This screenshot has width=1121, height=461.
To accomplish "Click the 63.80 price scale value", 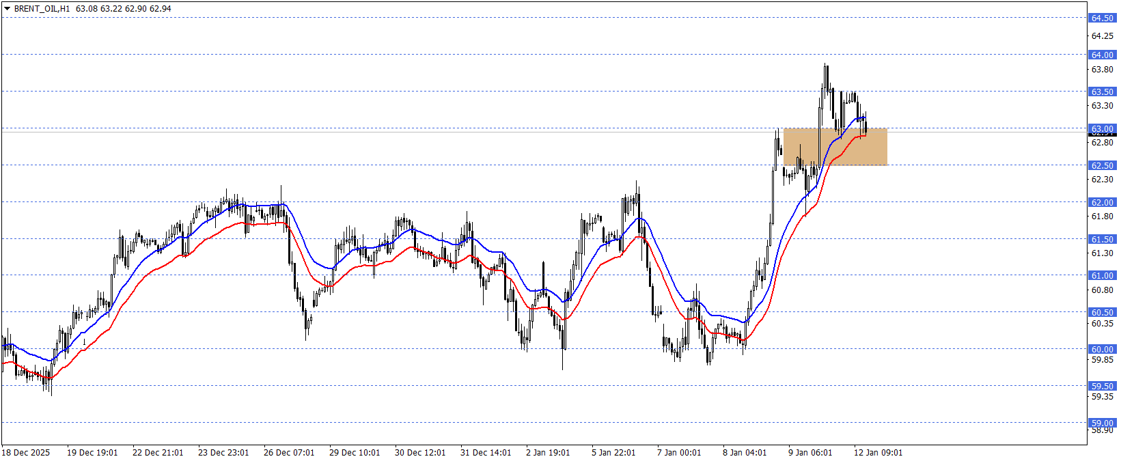I will (1102, 70).
